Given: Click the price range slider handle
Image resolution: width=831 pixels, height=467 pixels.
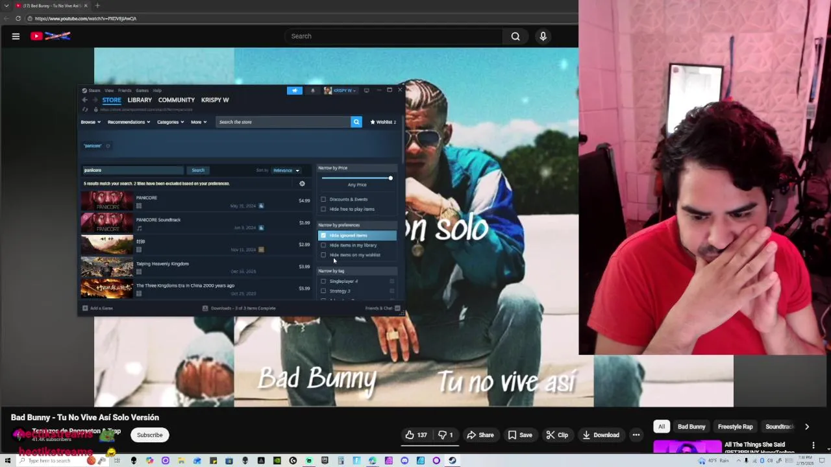Looking at the screenshot, I should click(x=390, y=178).
